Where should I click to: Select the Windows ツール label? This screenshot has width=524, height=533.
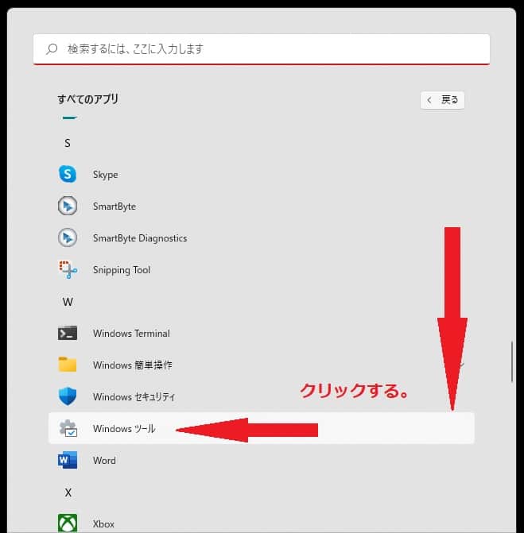click(124, 429)
